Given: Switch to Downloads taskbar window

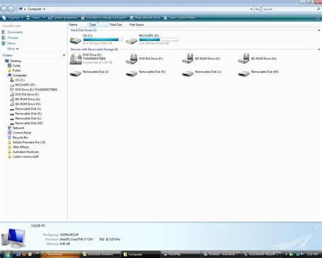Looking at the screenshot, I should (60, 255).
